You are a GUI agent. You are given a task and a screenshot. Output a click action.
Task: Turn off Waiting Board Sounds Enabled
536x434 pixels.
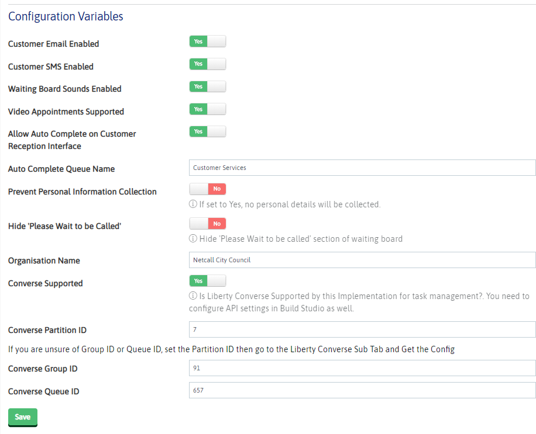207,86
